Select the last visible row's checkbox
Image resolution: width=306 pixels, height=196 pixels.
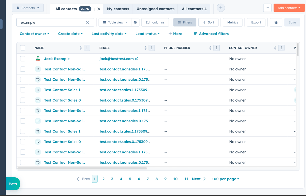[x=23, y=163]
